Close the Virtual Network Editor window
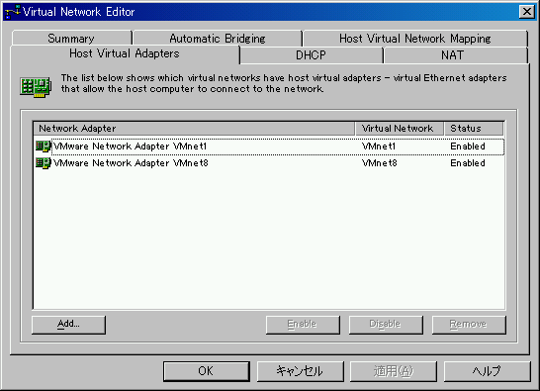Viewport: 540px width, 391px height. 527,12
